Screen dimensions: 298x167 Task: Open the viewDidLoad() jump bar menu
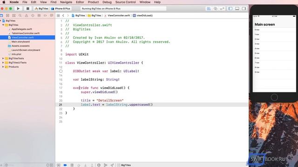pos(143,15)
